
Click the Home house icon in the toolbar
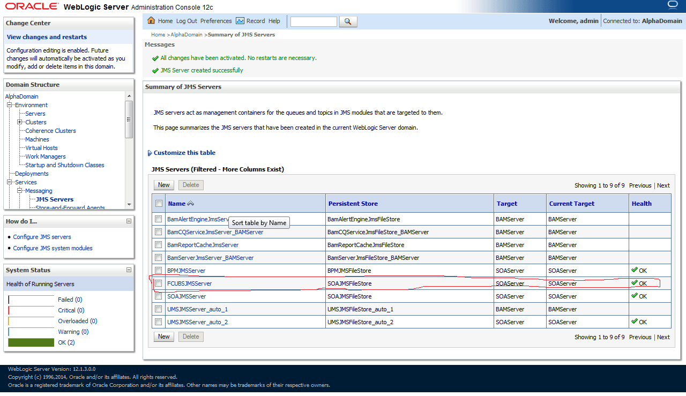[151, 21]
